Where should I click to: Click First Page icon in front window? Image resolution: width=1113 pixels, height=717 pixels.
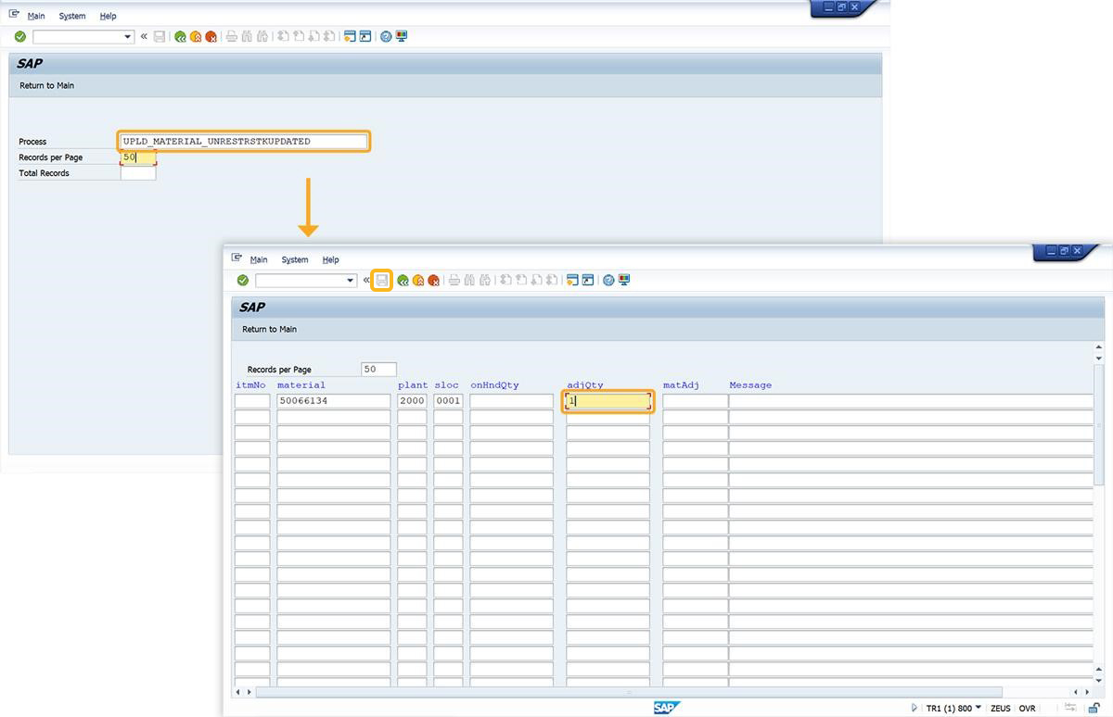pos(505,280)
